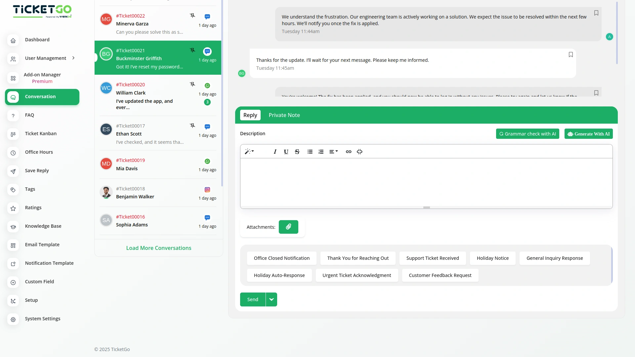Toggle underline formatting in the editor
The width and height of the screenshot is (635, 357).
pyautogui.click(x=286, y=151)
